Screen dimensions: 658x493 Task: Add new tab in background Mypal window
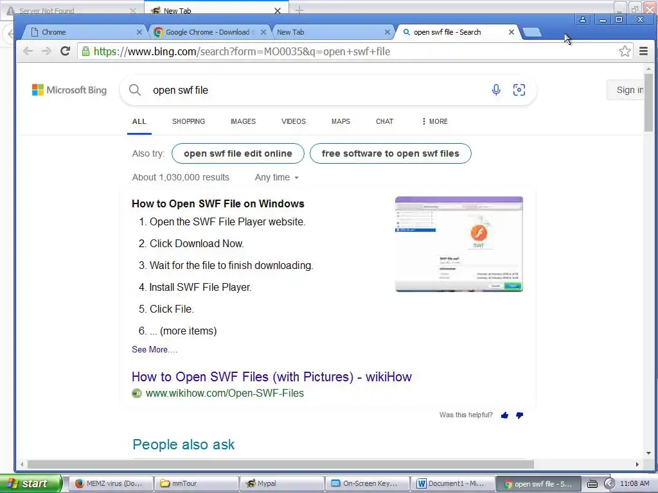click(299, 10)
